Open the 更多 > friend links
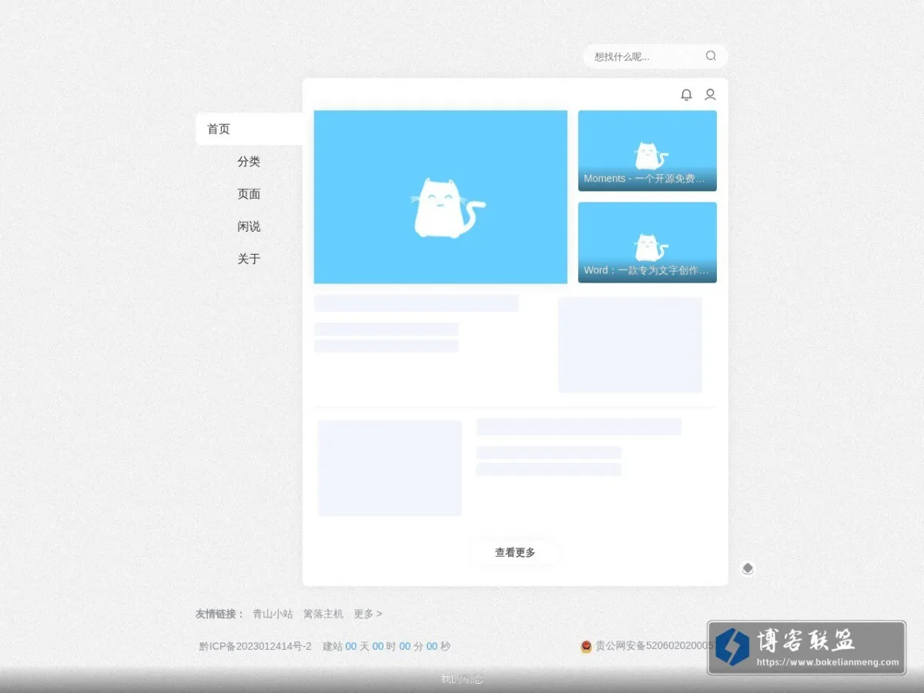Viewport: 924px width, 693px height. (368, 614)
